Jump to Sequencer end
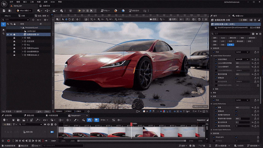The image size is (263, 148). coord(39,141)
